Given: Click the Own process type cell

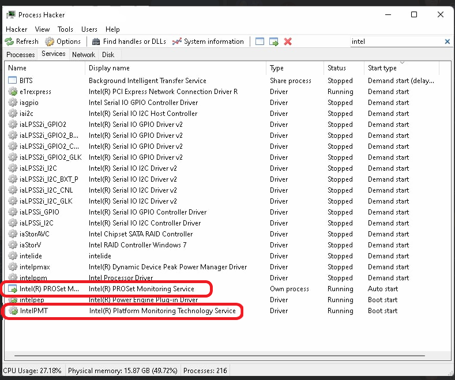Looking at the screenshot, I should coord(289,289).
